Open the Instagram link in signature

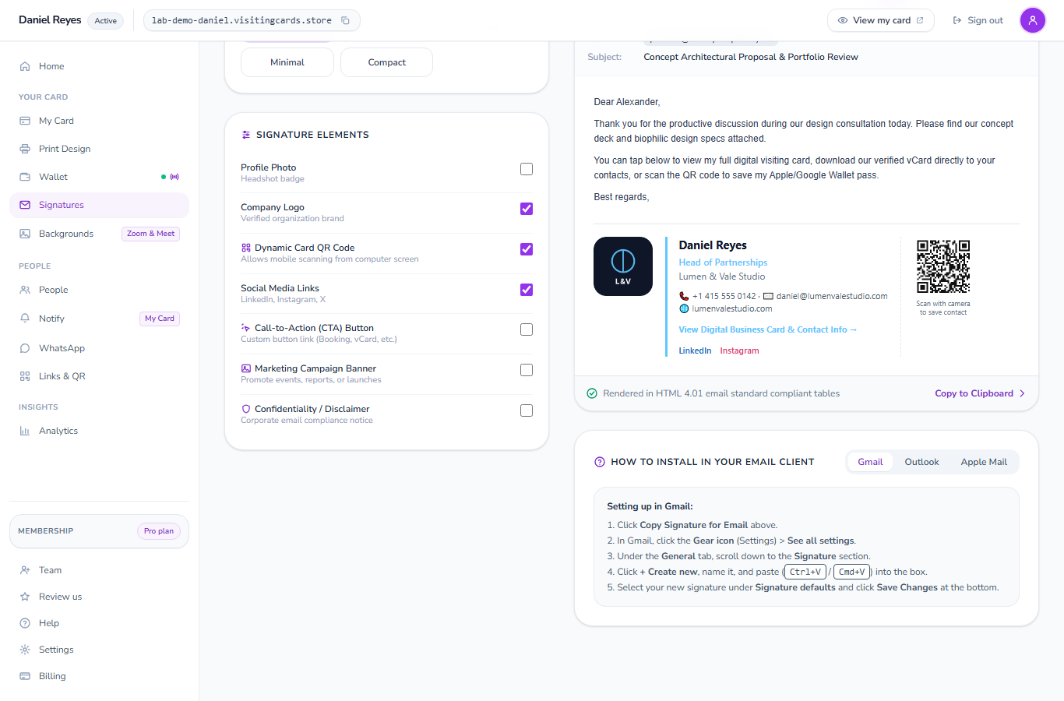[739, 350]
